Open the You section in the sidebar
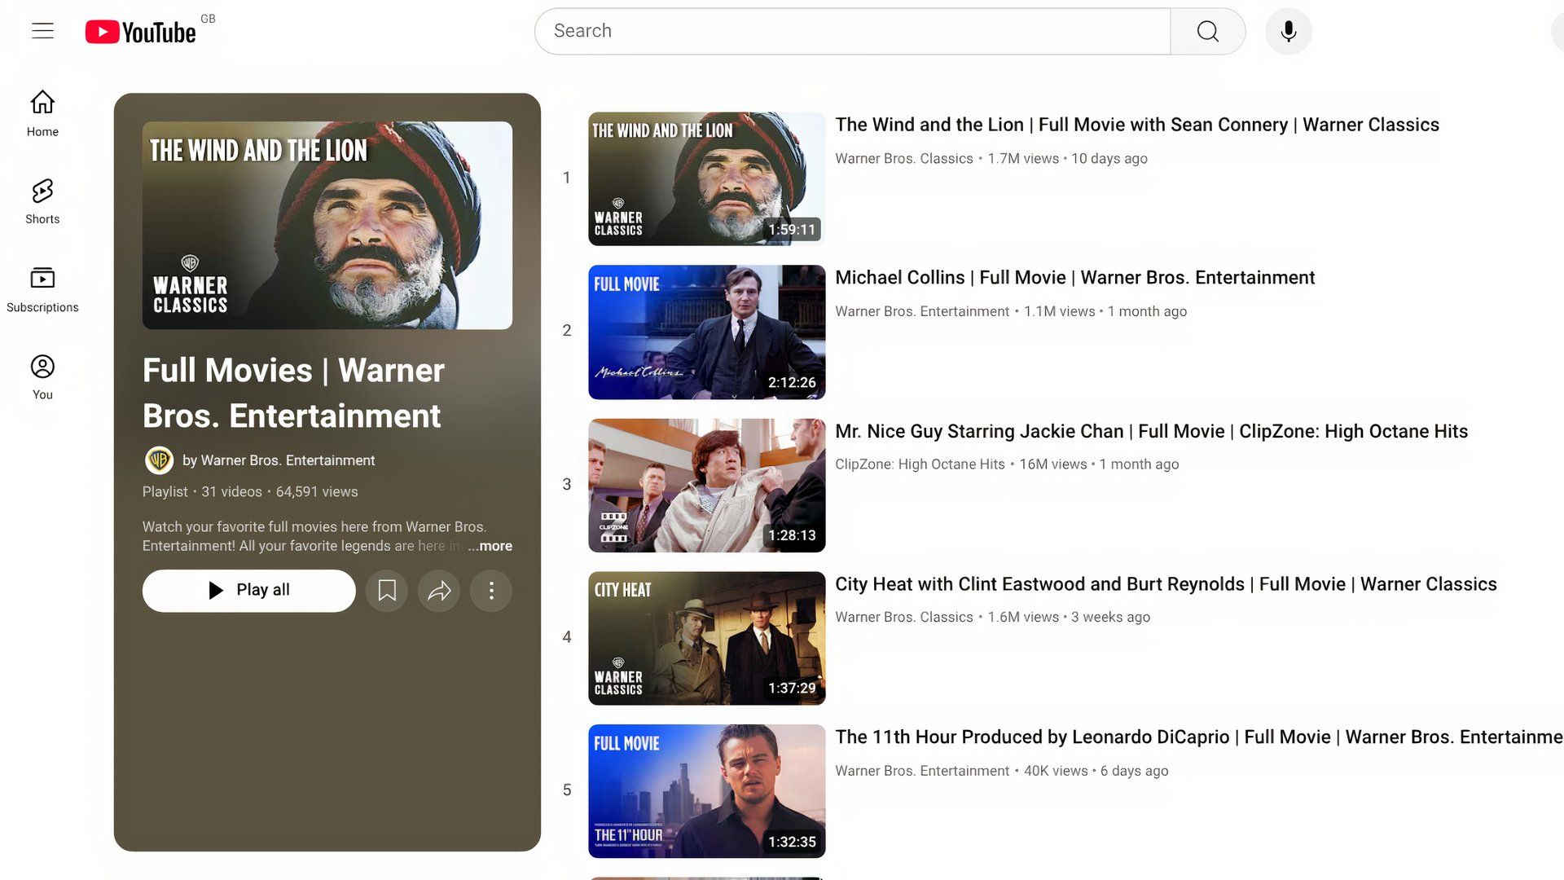 (x=42, y=377)
